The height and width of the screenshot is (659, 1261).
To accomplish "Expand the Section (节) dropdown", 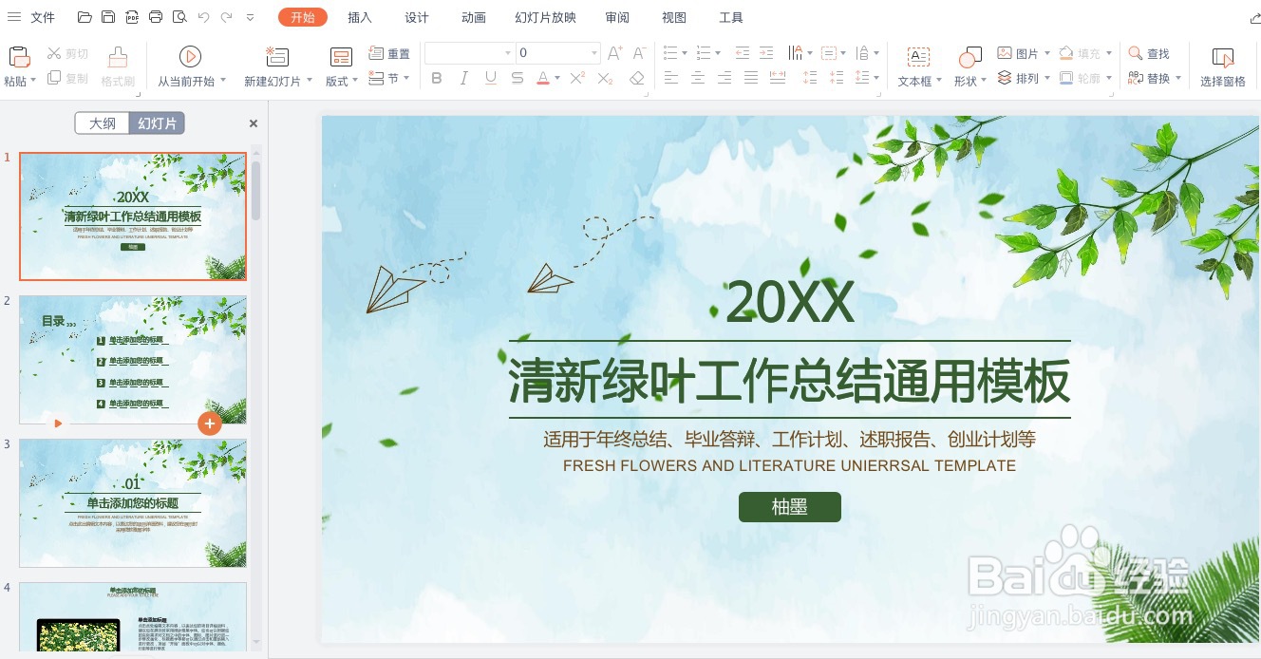I will (x=406, y=78).
